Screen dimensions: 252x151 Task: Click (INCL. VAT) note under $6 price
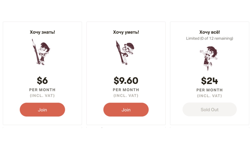[42, 95]
